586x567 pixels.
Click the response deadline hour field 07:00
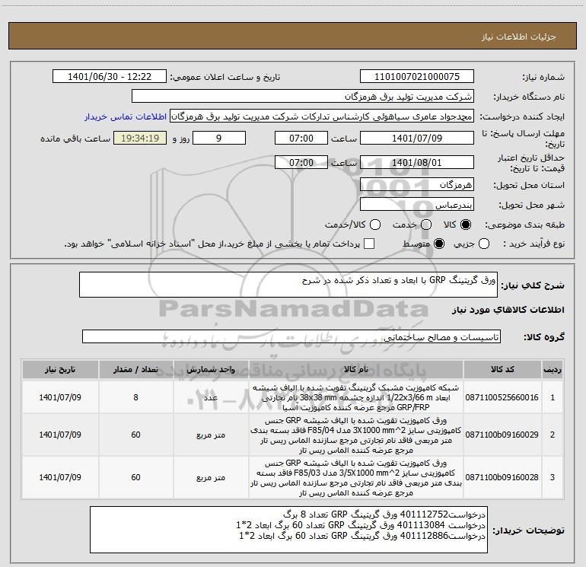pos(301,138)
